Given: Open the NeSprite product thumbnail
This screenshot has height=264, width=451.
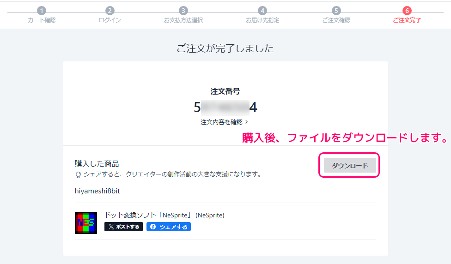Looking at the screenshot, I should (86, 223).
